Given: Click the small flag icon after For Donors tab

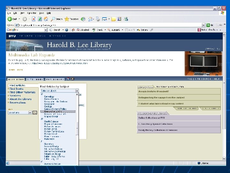Looking at the screenshot, I should (68, 79).
